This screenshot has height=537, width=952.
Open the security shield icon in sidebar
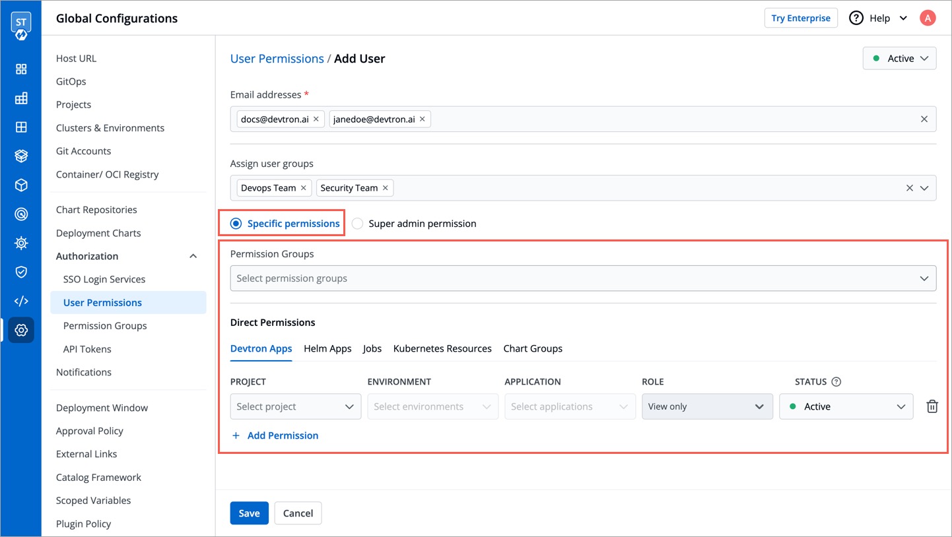21,272
